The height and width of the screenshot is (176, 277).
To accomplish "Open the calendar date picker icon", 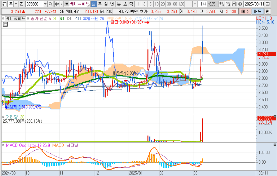I will point(268,4).
